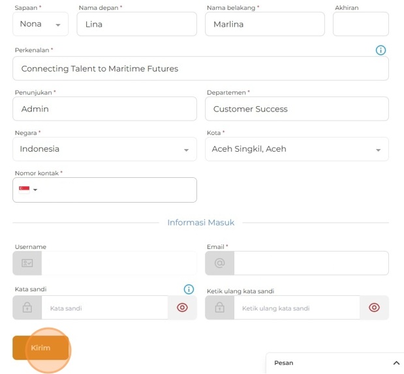
Task: Select the Penunjukan field containing Admin
Action: [104, 109]
